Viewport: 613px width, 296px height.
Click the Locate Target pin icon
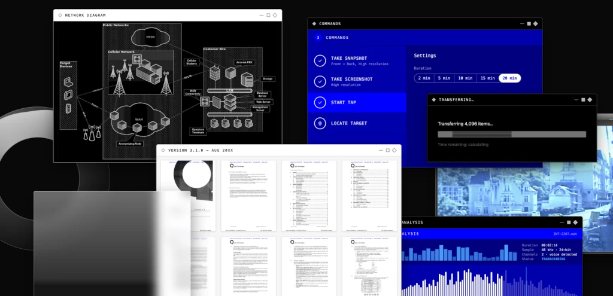pyautogui.click(x=320, y=123)
